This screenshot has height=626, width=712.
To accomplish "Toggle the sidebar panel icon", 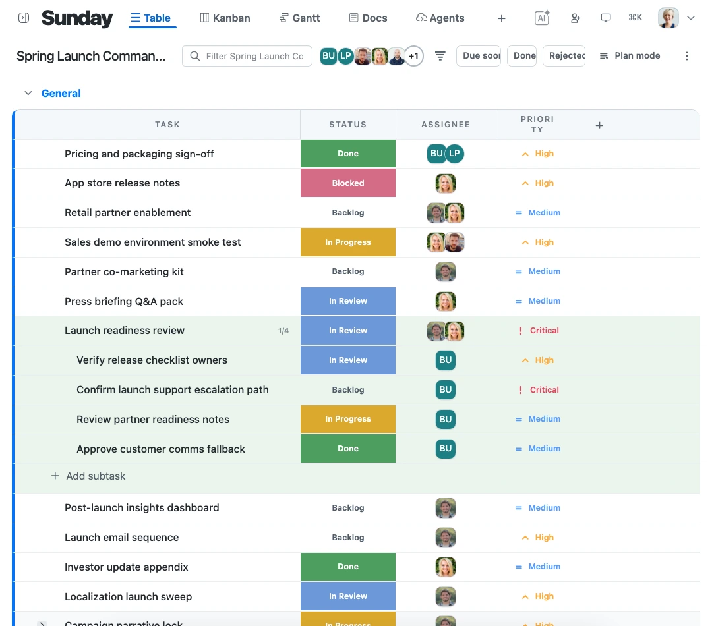I will (x=24, y=18).
